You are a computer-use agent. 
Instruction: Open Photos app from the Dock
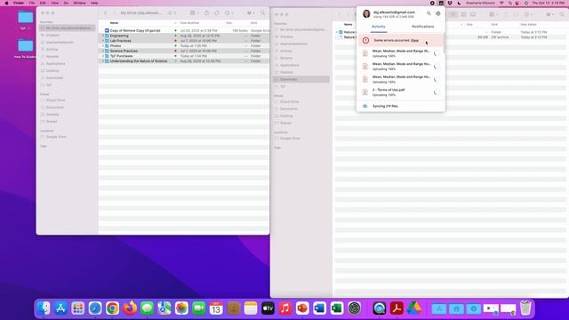tap(181, 308)
